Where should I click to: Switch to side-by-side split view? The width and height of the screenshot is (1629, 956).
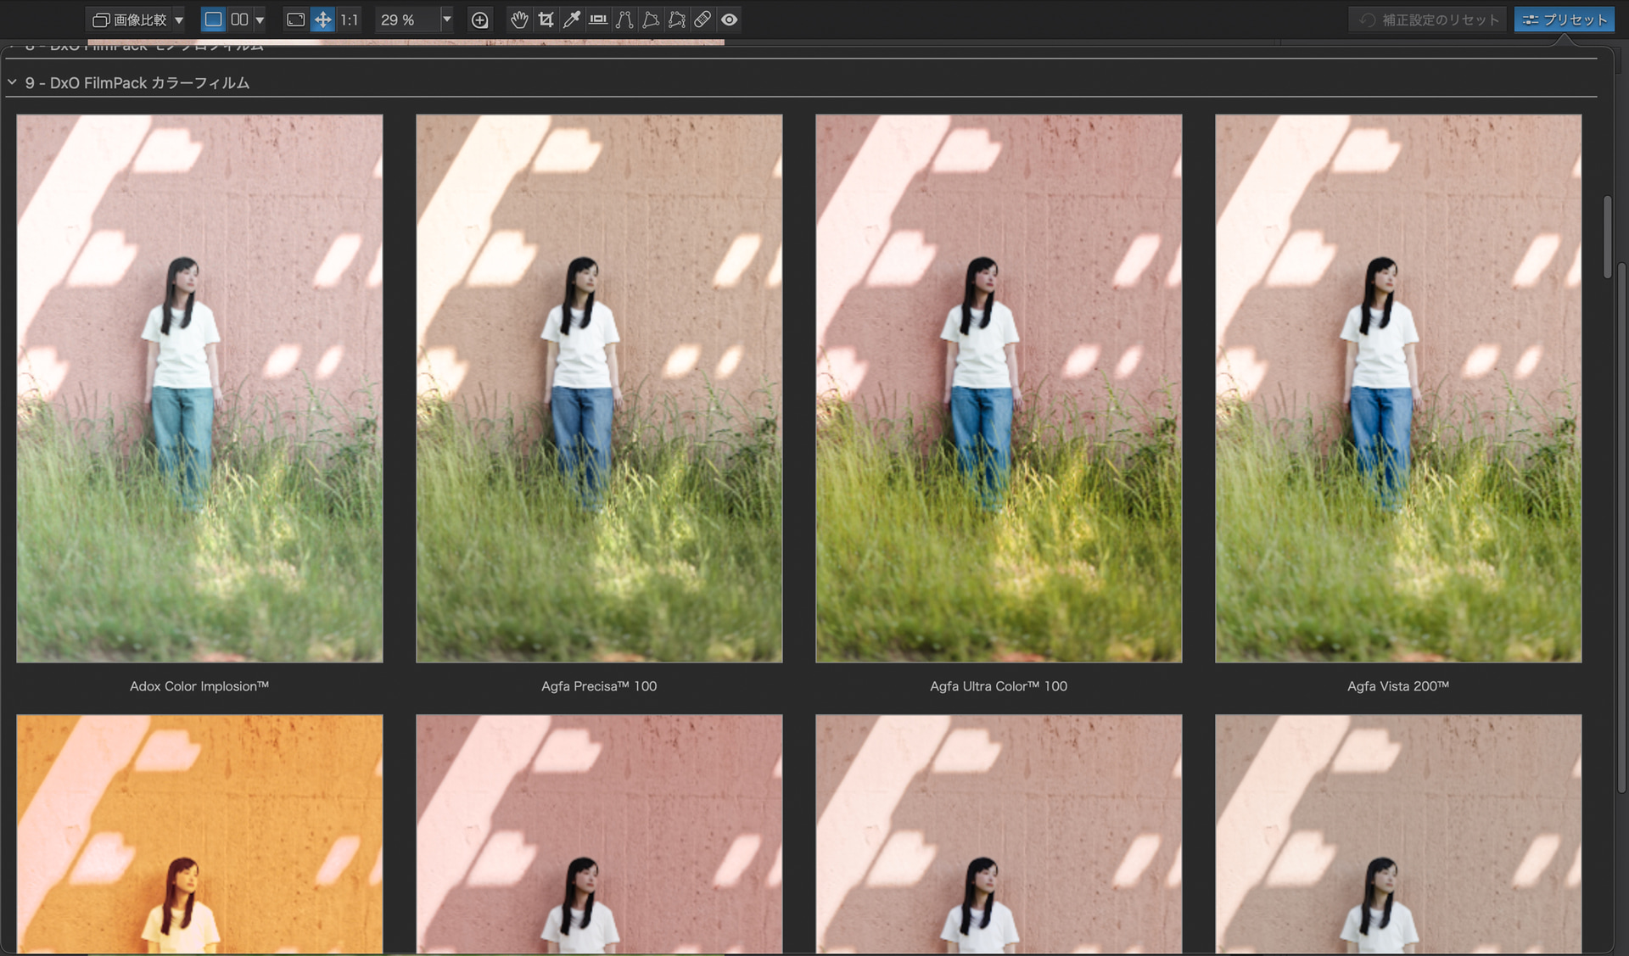(239, 20)
